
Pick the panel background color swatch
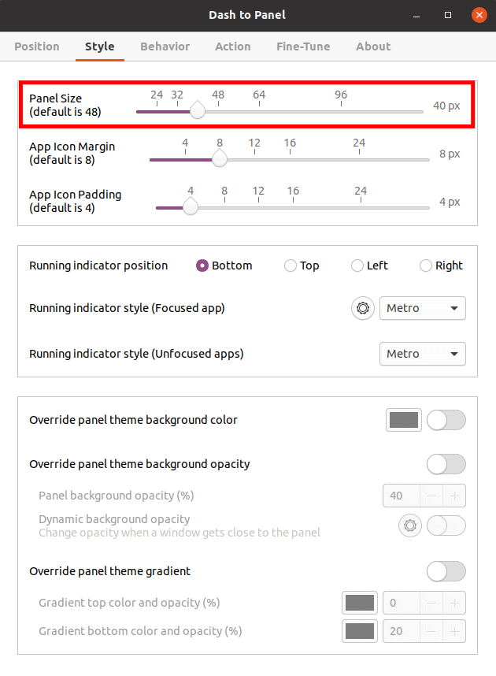click(403, 420)
